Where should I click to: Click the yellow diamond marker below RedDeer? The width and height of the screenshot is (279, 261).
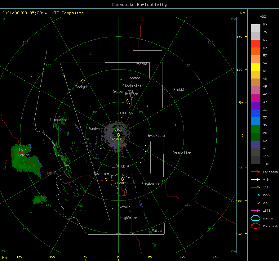[x=128, y=101]
